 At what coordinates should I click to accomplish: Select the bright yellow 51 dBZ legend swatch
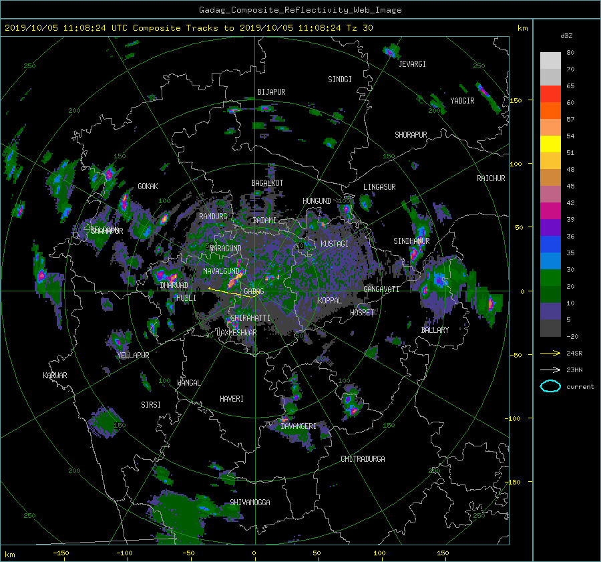550,144
